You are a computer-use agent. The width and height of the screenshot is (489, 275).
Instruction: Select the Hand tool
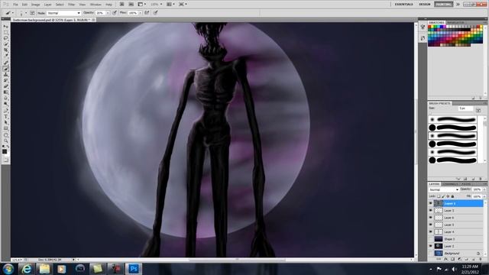click(5, 135)
